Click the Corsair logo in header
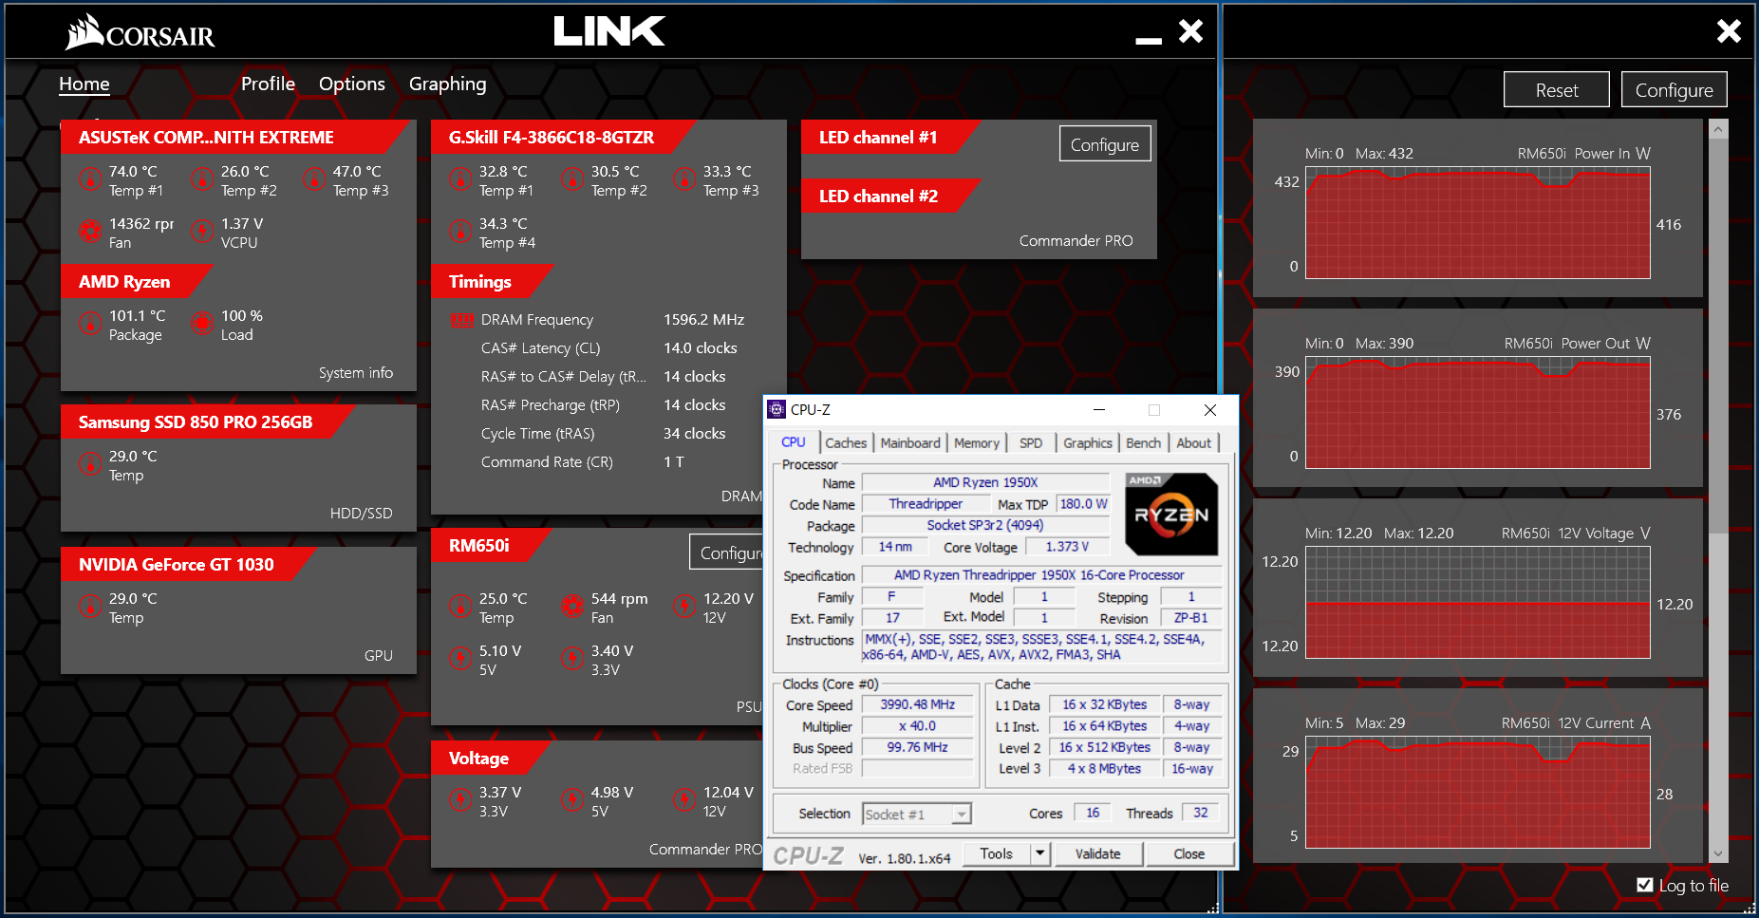The width and height of the screenshot is (1759, 918). click(x=140, y=32)
